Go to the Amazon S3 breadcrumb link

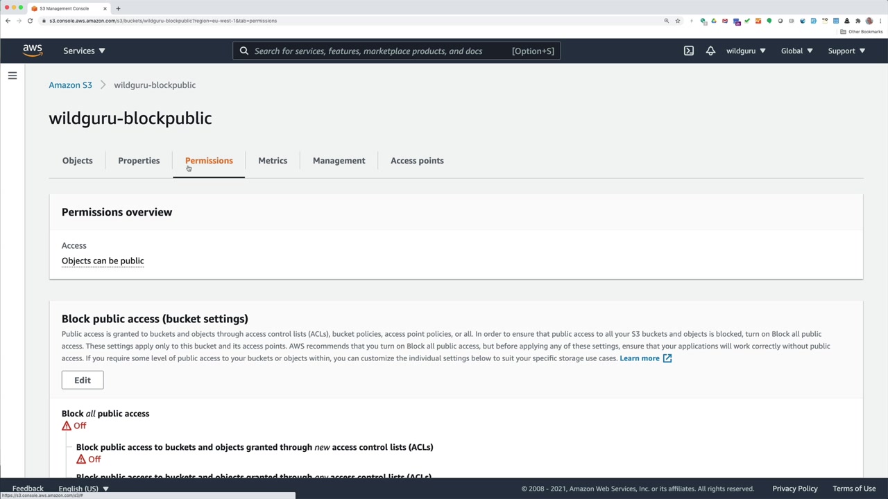[x=70, y=85]
